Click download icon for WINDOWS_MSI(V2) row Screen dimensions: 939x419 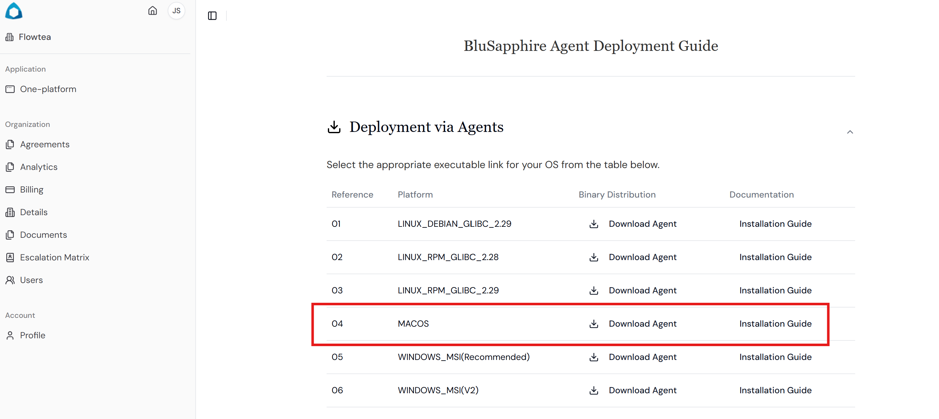click(594, 390)
